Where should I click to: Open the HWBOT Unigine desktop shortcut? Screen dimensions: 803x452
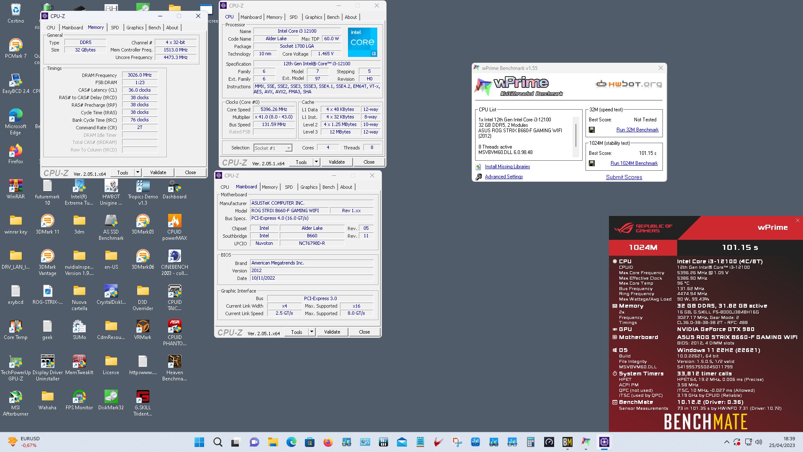click(111, 192)
